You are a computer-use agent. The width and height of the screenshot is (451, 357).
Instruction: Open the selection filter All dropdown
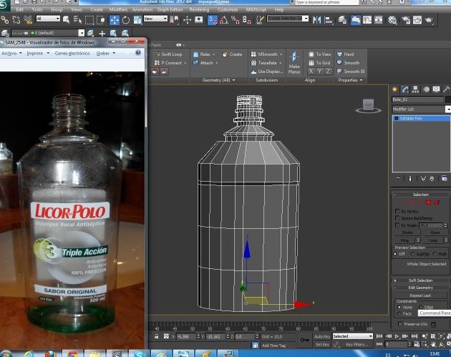tap(48, 19)
